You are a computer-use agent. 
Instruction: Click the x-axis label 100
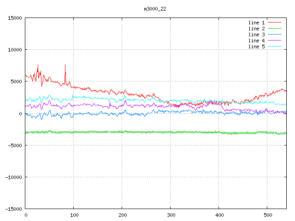74,215
